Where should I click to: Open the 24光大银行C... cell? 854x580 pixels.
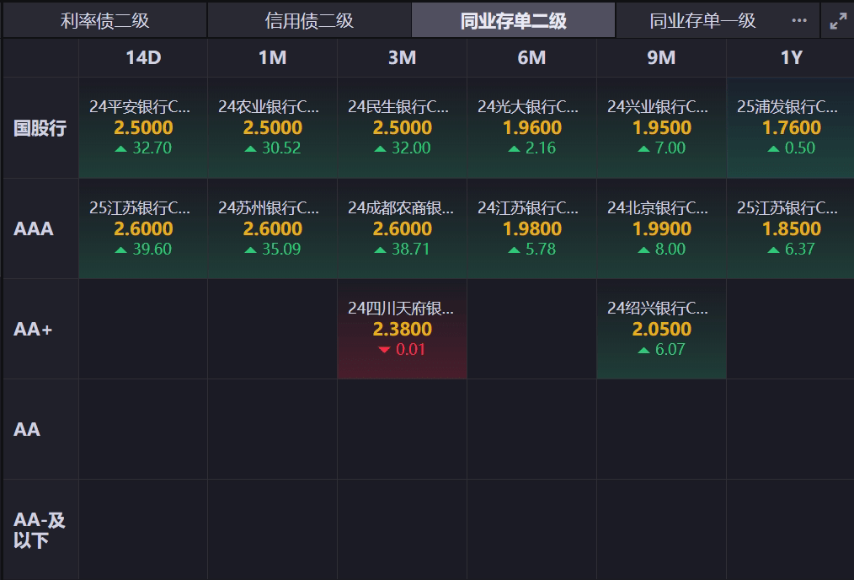pyautogui.click(x=531, y=127)
